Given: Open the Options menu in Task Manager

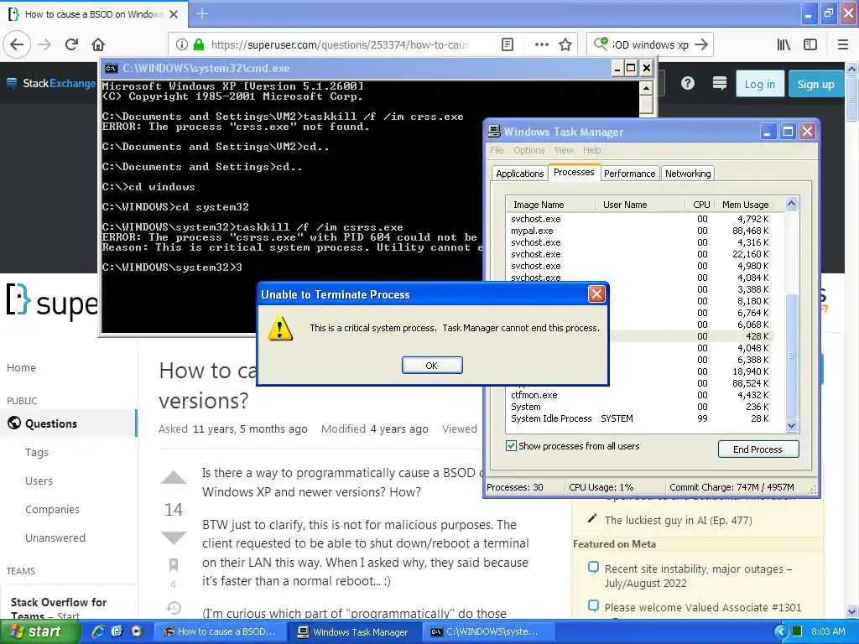Looking at the screenshot, I should click(x=528, y=150).
